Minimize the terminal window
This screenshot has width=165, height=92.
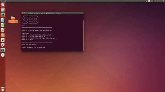(x=24, y=13)
